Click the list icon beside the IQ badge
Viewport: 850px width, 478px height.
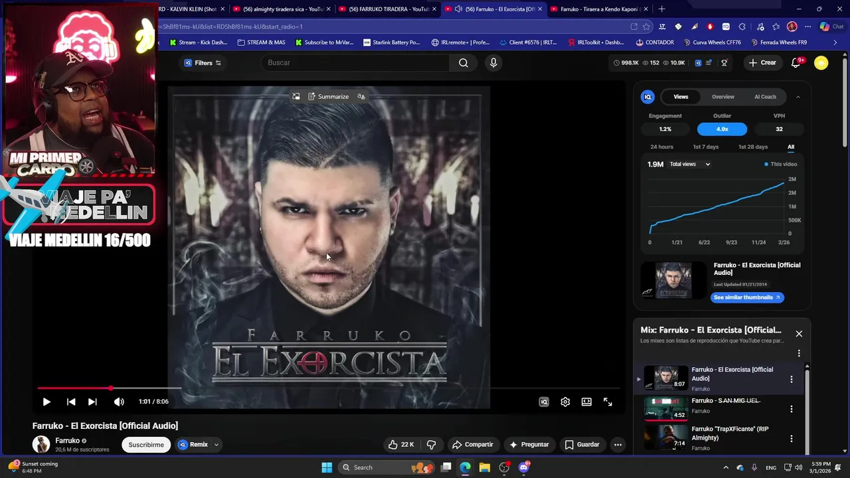[x=709, y=63]
